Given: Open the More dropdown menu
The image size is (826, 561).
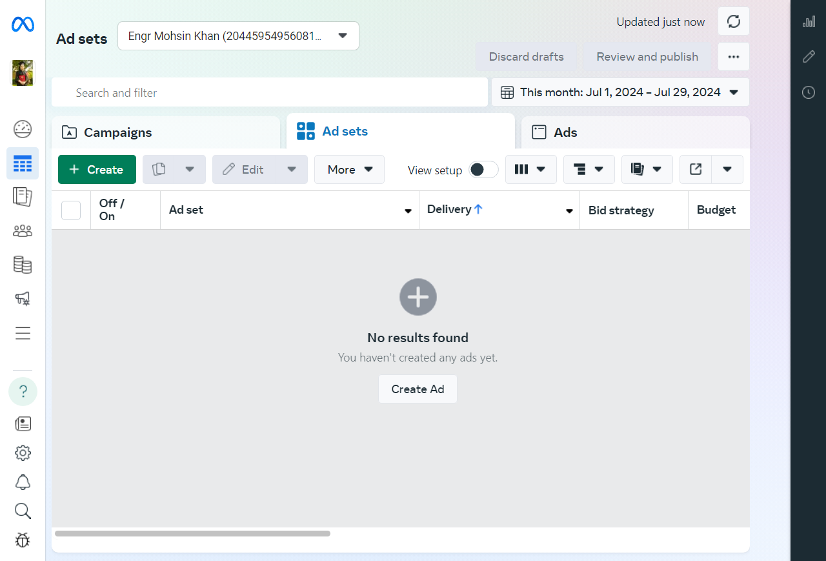Looking at the screenshot, I should 349,169.
